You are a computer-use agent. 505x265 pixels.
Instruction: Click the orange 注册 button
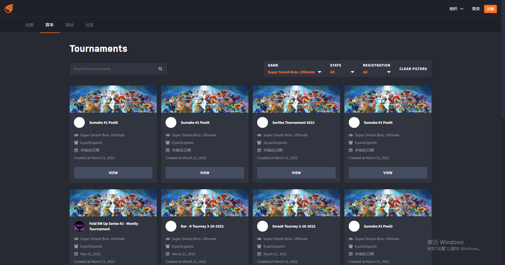coord(490,9)
